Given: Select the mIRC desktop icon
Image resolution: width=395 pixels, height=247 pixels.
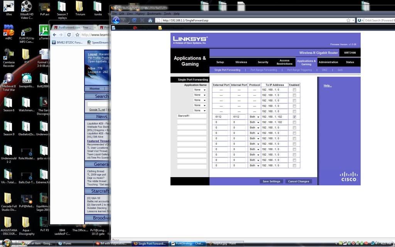Looking at the screenshot, I should pyautogui.click(x=9, y=32).
